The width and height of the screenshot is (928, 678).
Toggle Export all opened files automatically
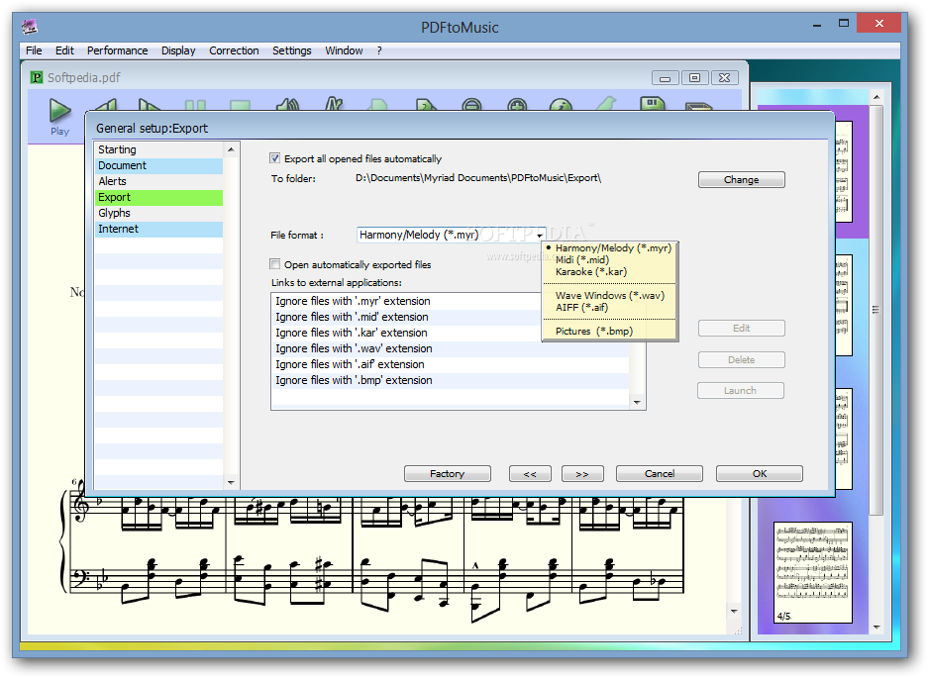(x=274, y=158)
